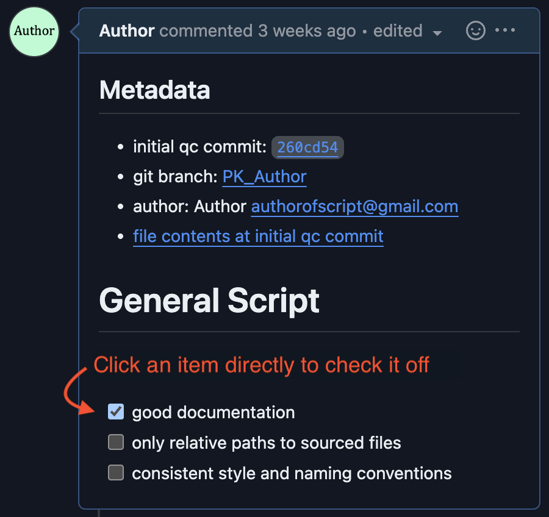Click the Author avatar circle
The height and width of the screenshot is (517, 549).
[34, 32]
